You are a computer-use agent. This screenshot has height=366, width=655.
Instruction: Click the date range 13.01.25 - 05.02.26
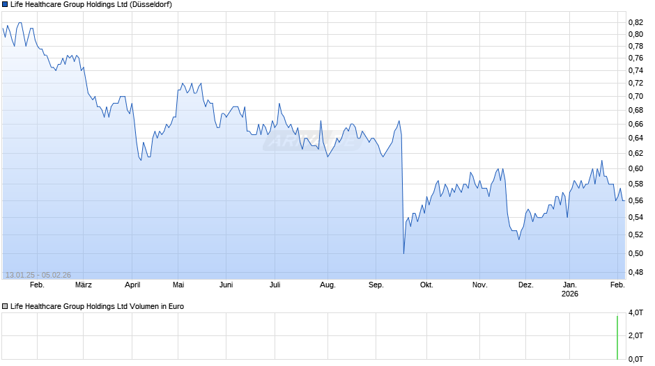pyautogui.click(x=38, y=275)
